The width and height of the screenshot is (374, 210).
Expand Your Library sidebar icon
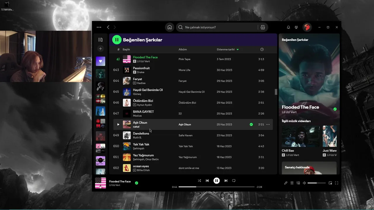click(x=101, y=40)
